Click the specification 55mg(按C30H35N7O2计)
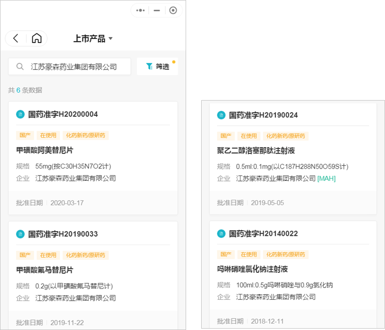This screenshot has height=330, width=385. (x=73, y=166)
